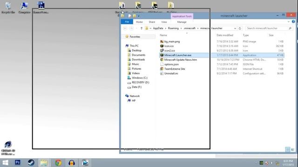Click the properties quick access icon
This screenshot has height=167, width=298.
129,16
